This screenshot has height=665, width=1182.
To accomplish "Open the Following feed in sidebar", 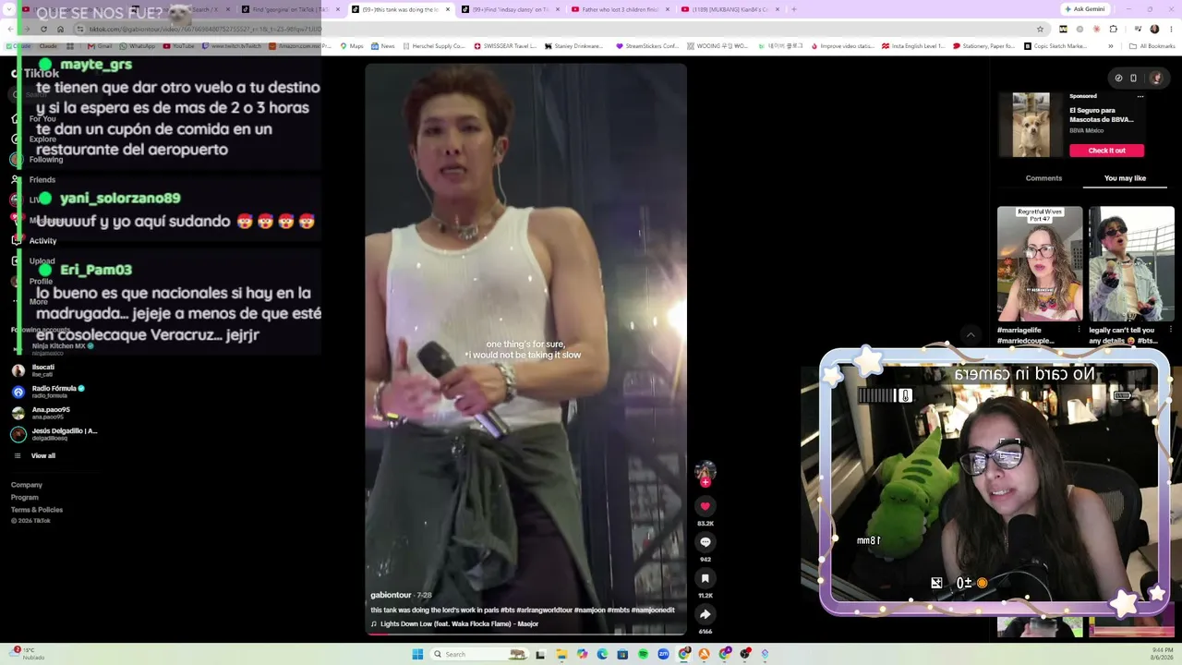I will (37, 159).
